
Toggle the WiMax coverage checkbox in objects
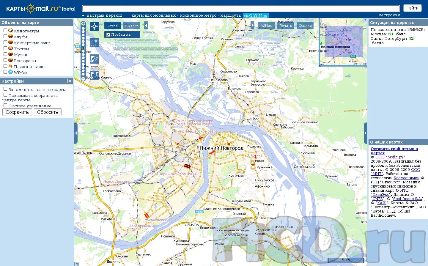tap(5, 72)
